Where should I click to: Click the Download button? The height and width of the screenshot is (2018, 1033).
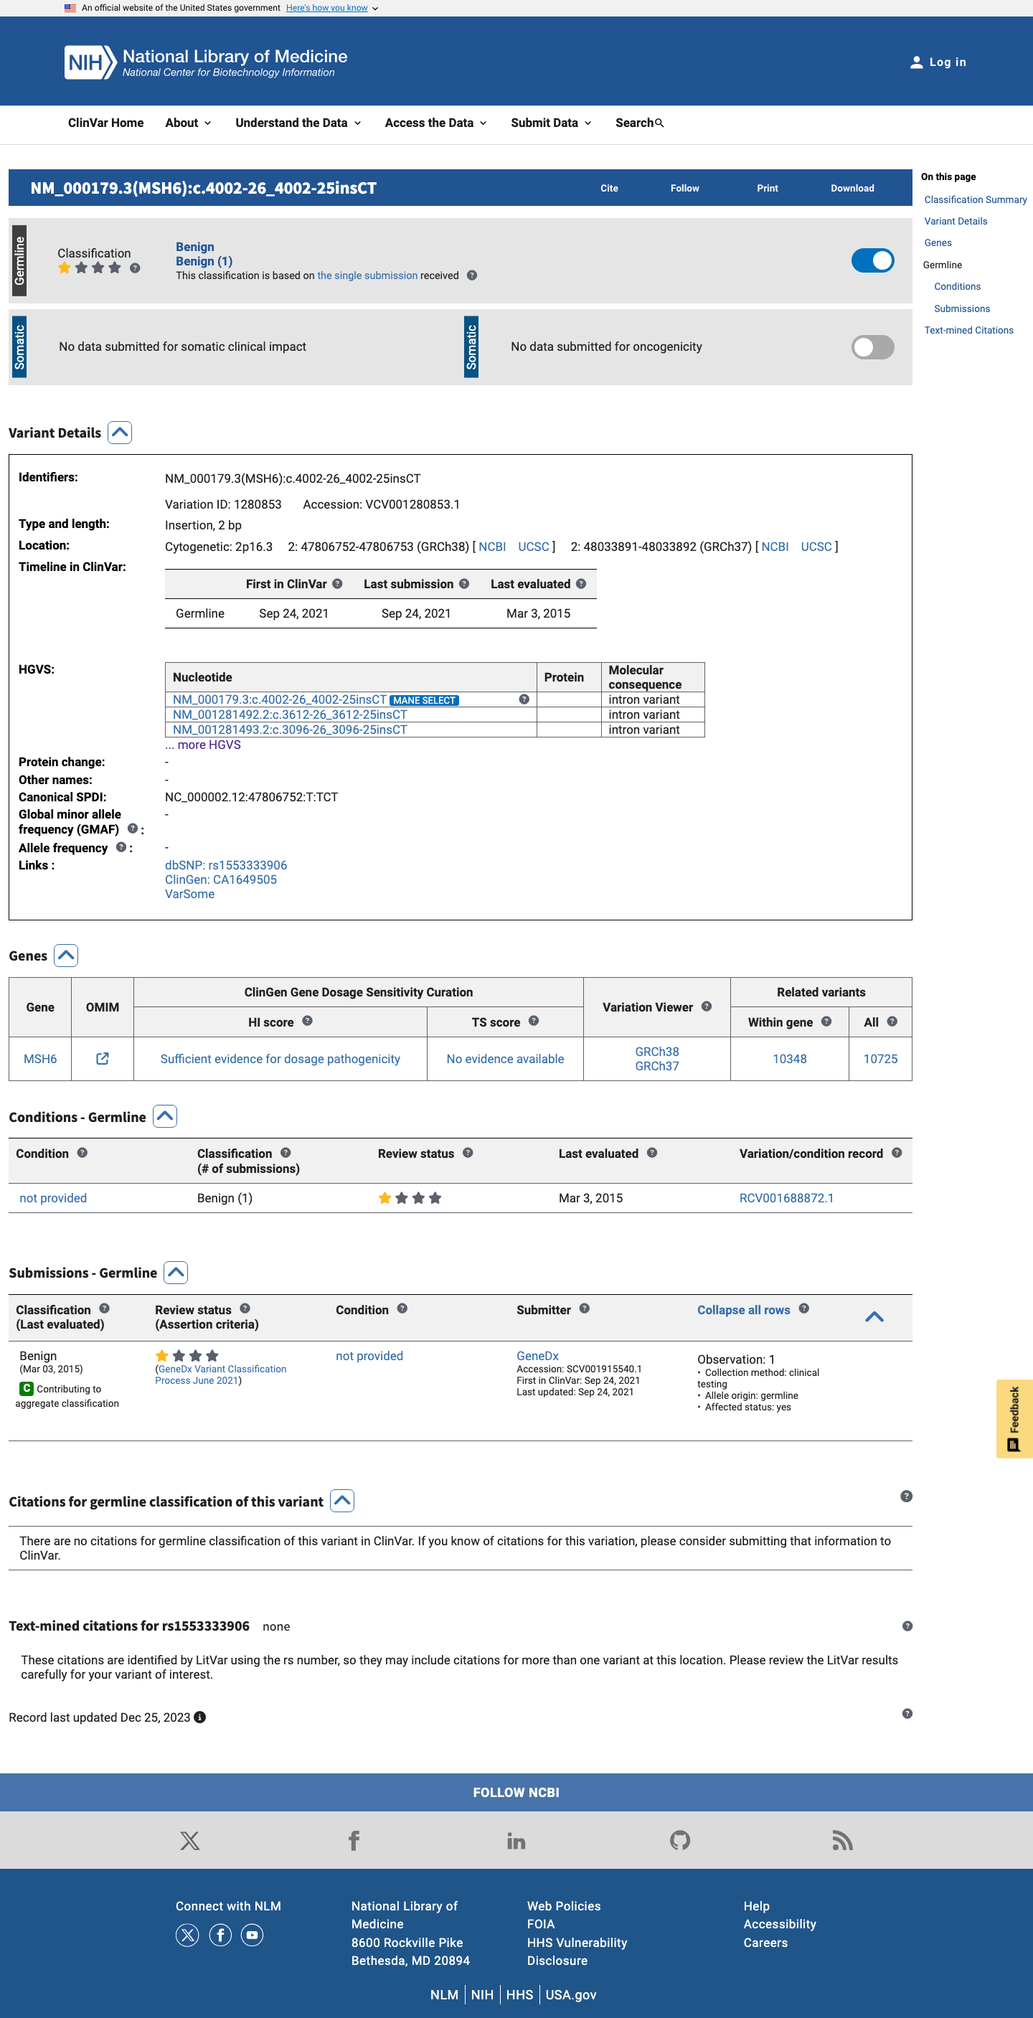click(852, 189)
